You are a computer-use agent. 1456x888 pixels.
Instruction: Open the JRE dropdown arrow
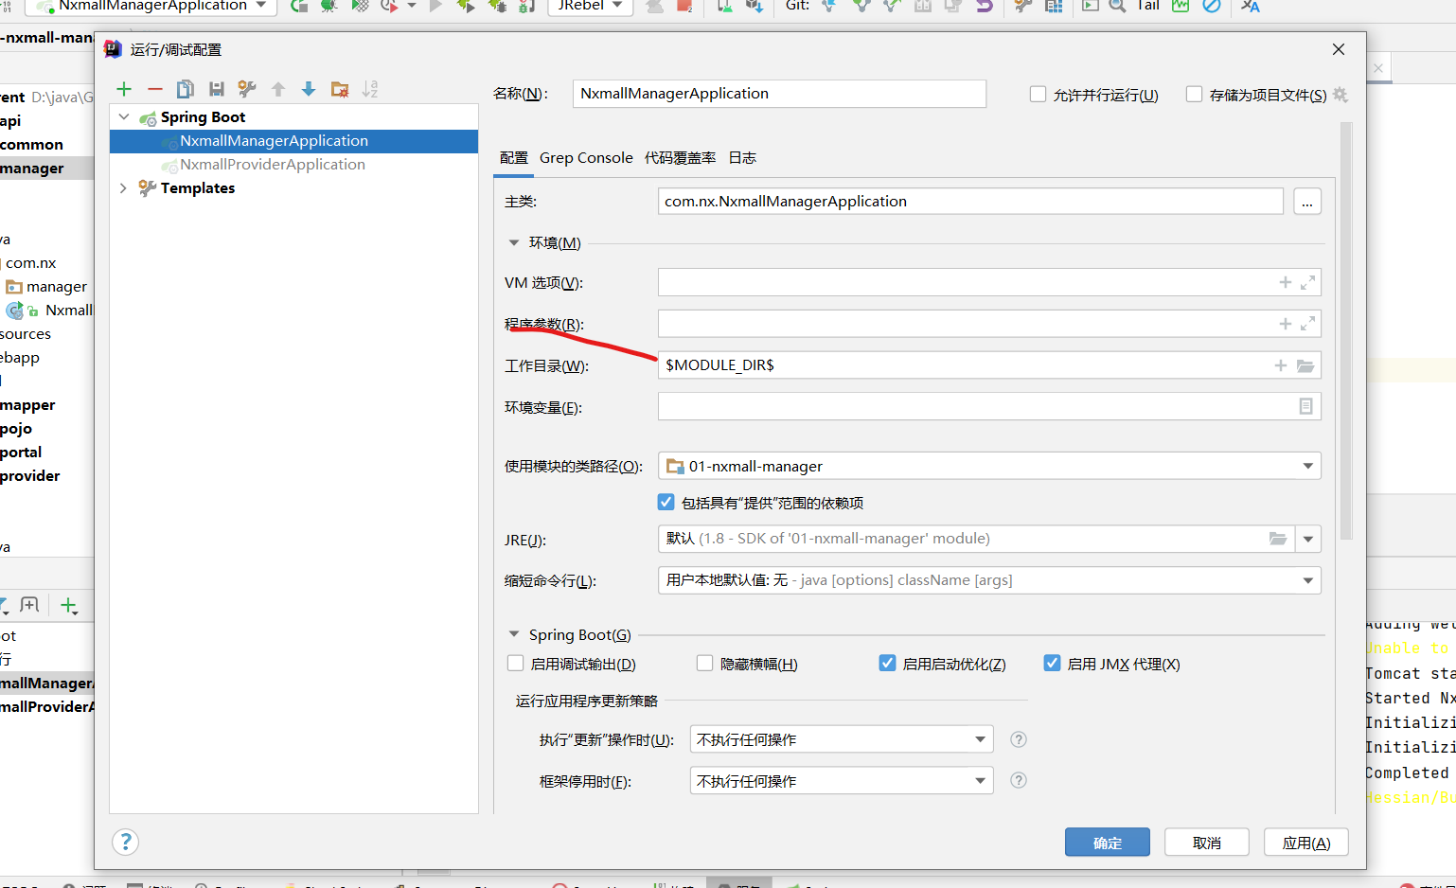pyautogui.click(x=1308, y=539)
